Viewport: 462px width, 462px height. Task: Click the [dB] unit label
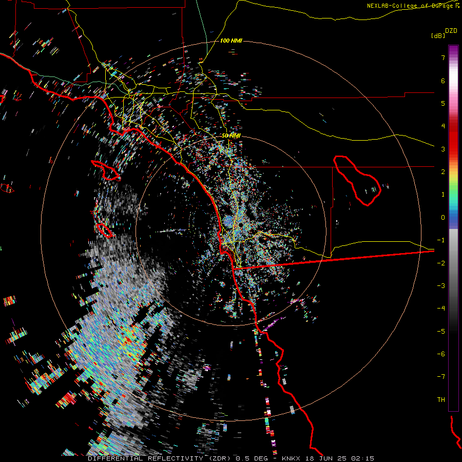[x=438, y=35]
